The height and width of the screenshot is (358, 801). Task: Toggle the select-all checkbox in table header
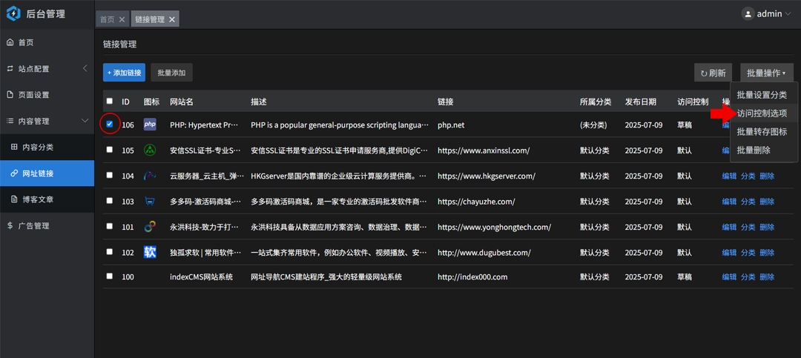(110, 102)
